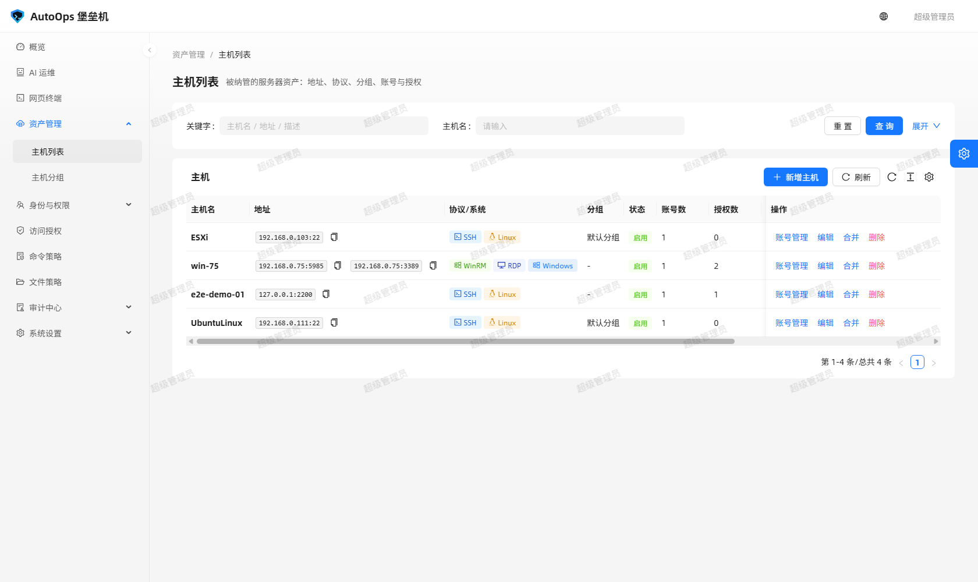Click the AutoOps shield logo

point(17,16)
